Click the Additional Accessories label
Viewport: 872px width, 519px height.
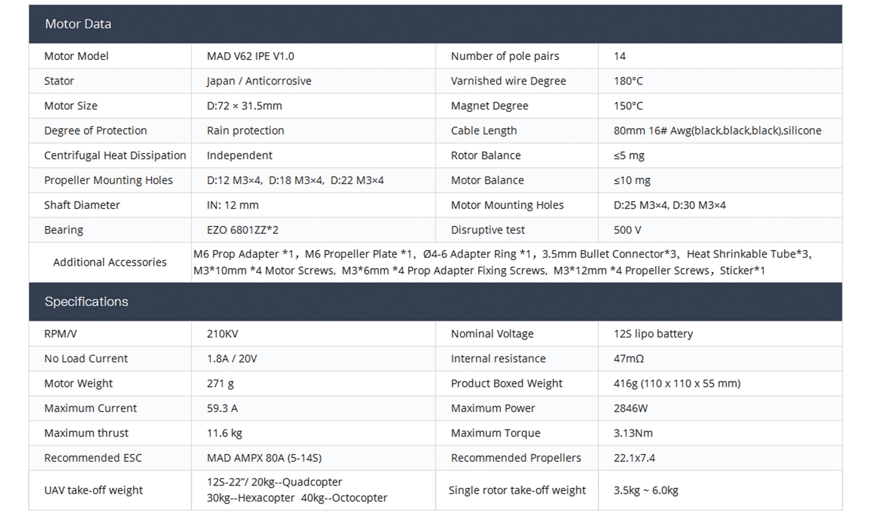click(110, 262)
